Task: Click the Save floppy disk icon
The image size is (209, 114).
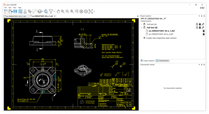Action: [x=15, y=12]
